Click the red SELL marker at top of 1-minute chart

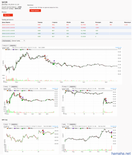tap(45, 55)
